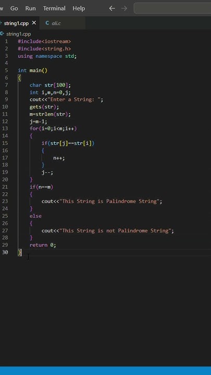Click the 'n++;' statement

[x=59, y=158]
